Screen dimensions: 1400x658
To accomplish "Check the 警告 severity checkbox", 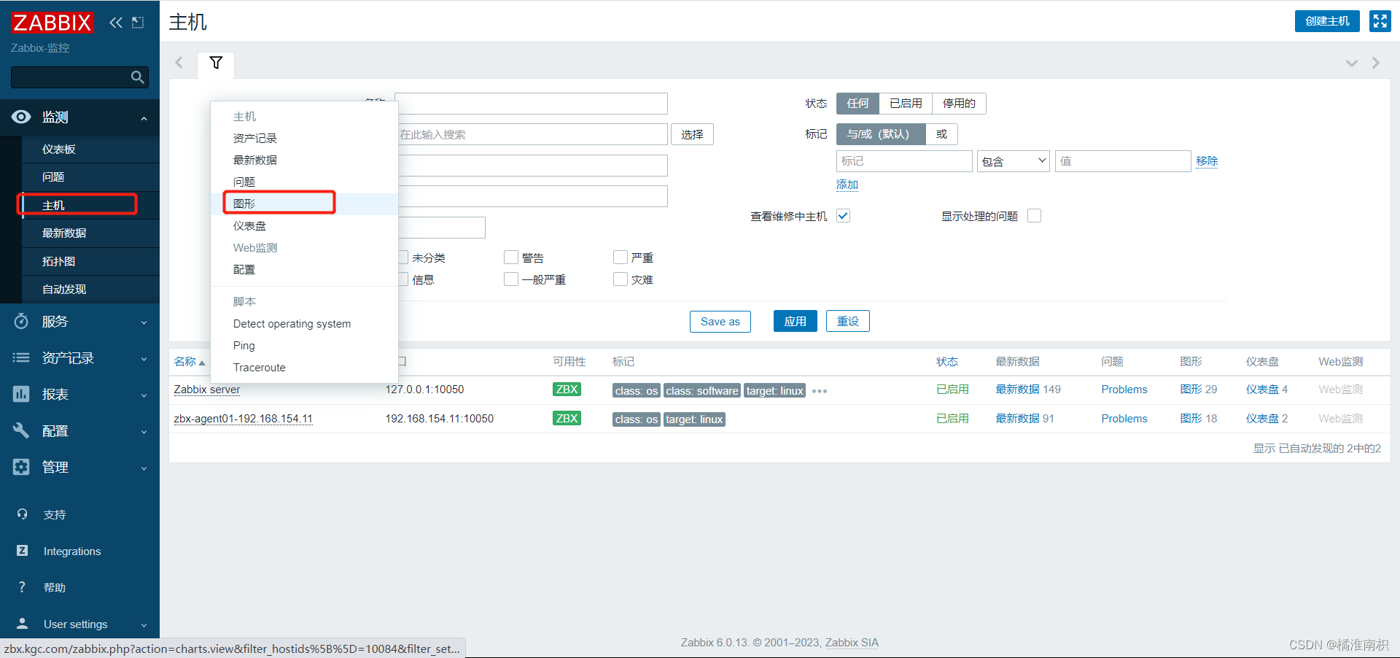I will tap(511, 257).
